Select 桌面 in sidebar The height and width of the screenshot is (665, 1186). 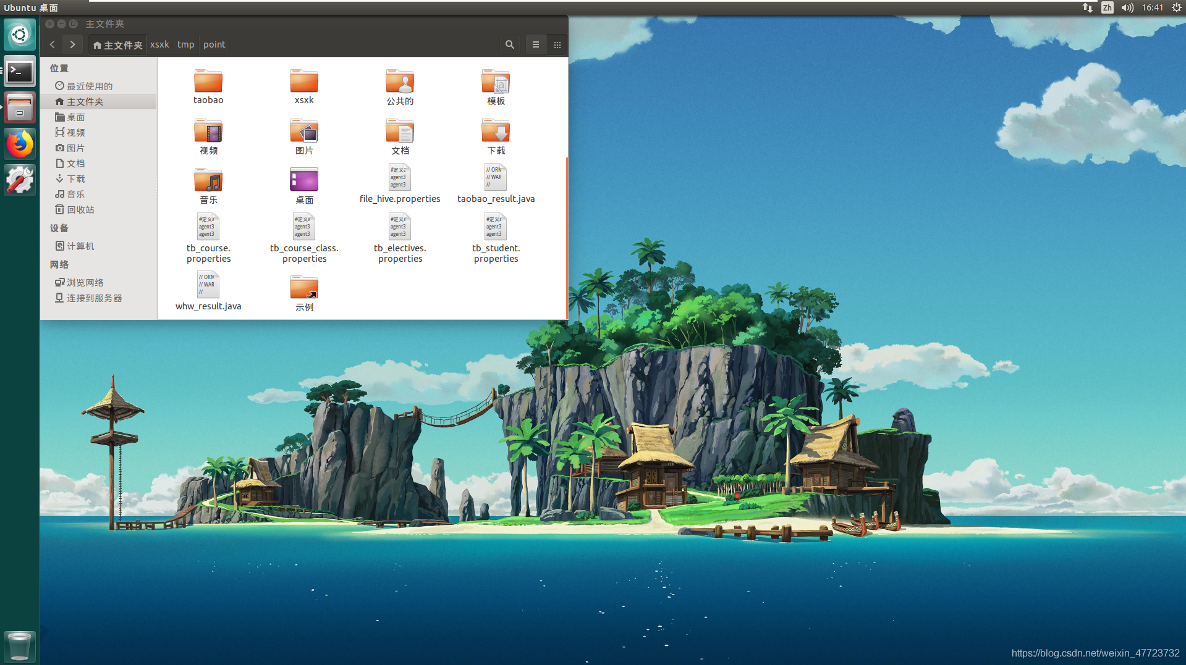[99, 117]
